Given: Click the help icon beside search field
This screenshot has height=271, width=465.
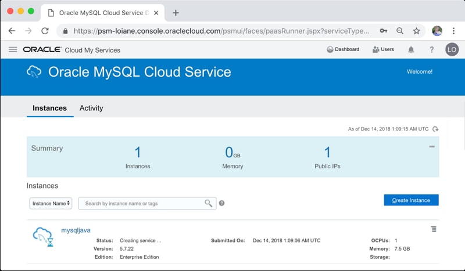Looking at the screenshot, I should click(221, 204).
